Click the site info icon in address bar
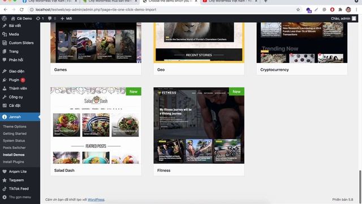The height and width of the screenshot is (204, 362). pos(32,10)
